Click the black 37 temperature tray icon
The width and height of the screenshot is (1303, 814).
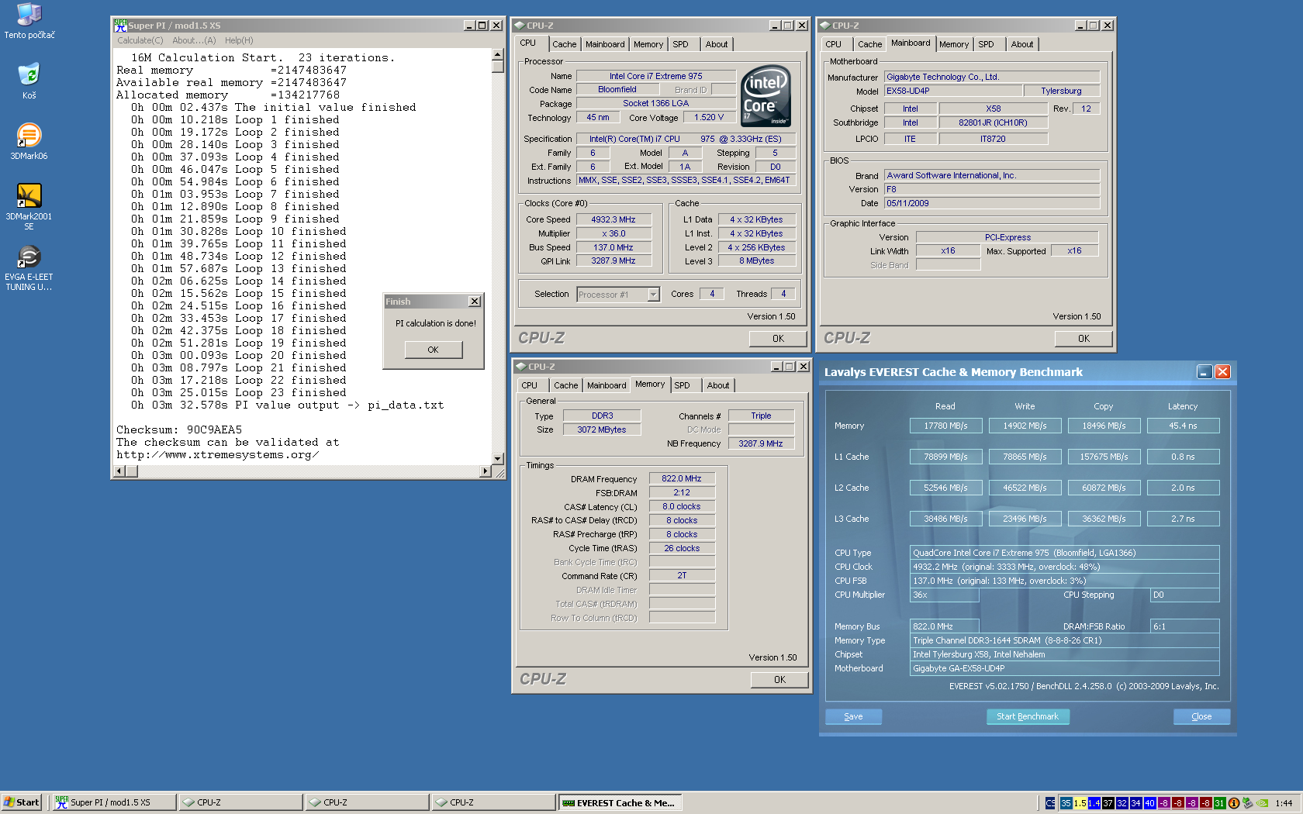coord(1108,803)
